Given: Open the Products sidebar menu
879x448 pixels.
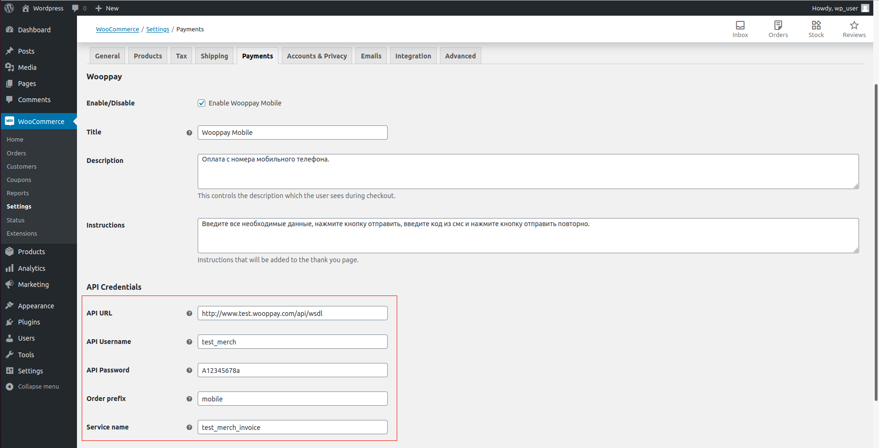Looking at the screenshot, I should [38, 252].
